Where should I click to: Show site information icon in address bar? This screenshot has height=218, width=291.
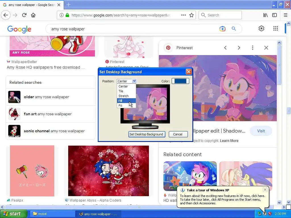point(62,15)
